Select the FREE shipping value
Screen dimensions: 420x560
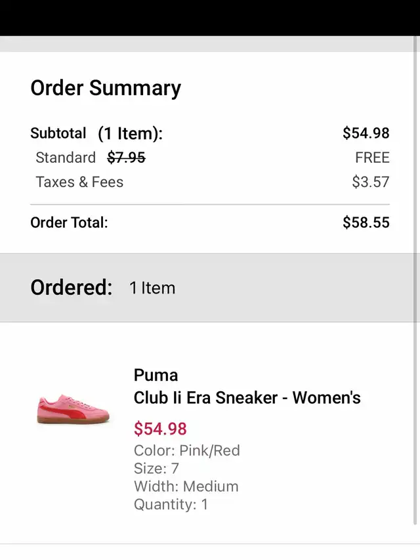point(372,158)
